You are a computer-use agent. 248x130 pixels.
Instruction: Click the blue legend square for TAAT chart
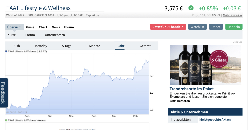click(6, 51)
